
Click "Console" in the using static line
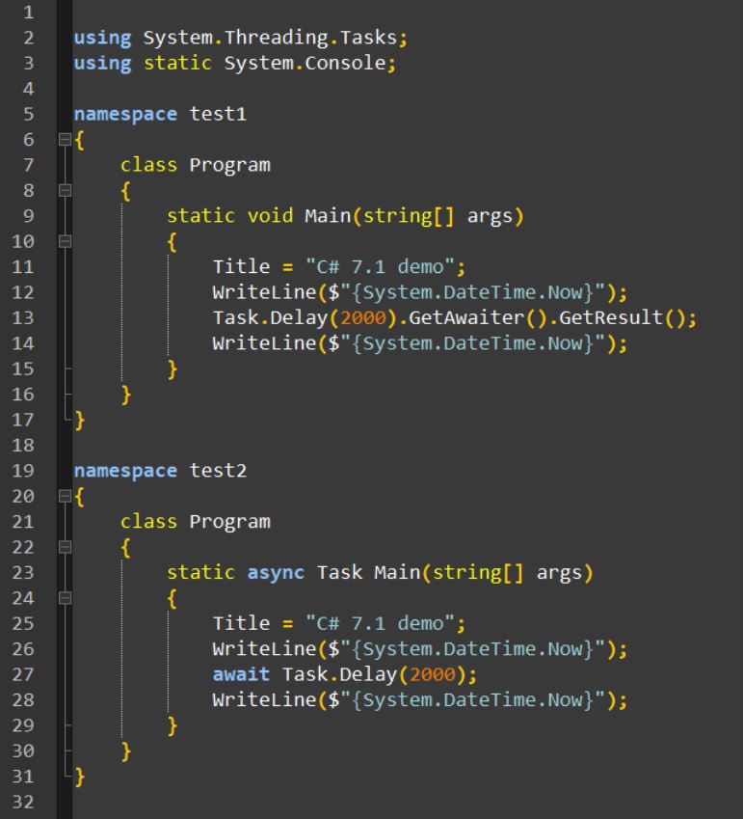tap(345, 64)
